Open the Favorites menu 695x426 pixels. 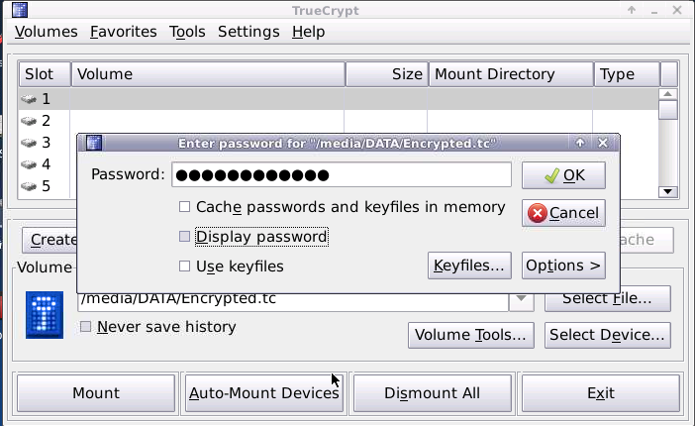pos(123,32)
